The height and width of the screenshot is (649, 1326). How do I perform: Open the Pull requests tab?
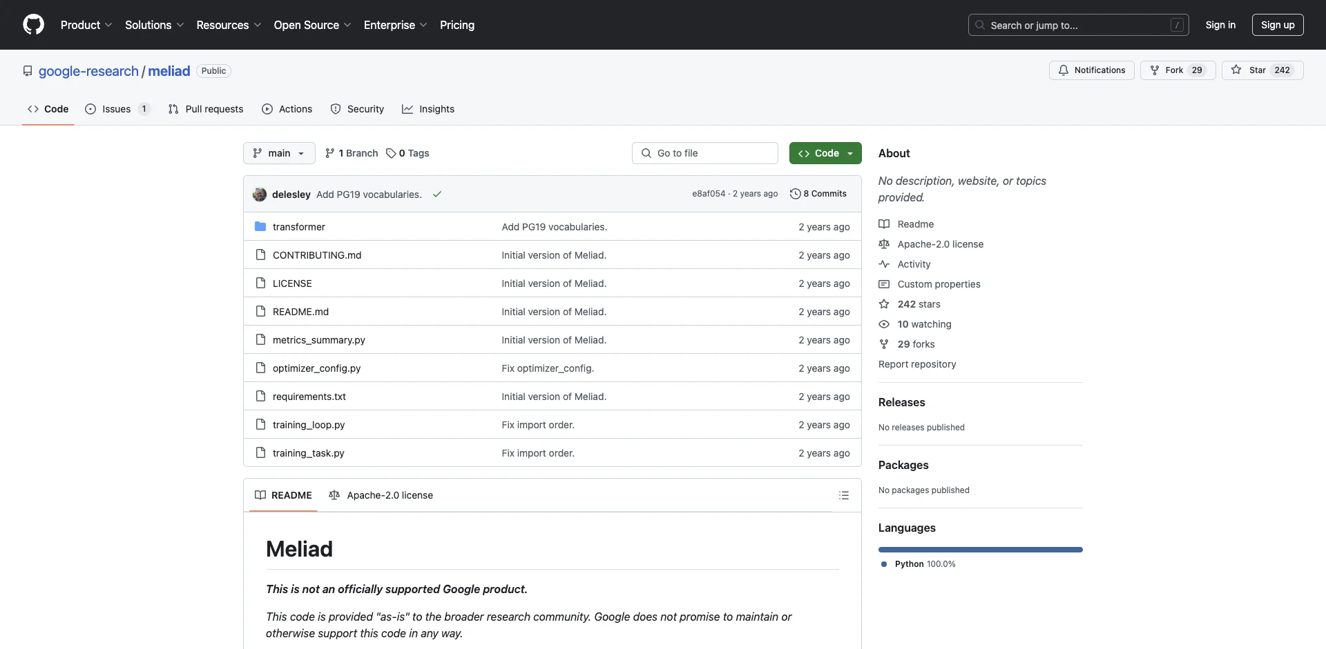tap(206, 109)
